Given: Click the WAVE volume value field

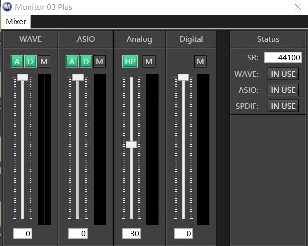Looking at the screenshot, I should coord(23,234).
